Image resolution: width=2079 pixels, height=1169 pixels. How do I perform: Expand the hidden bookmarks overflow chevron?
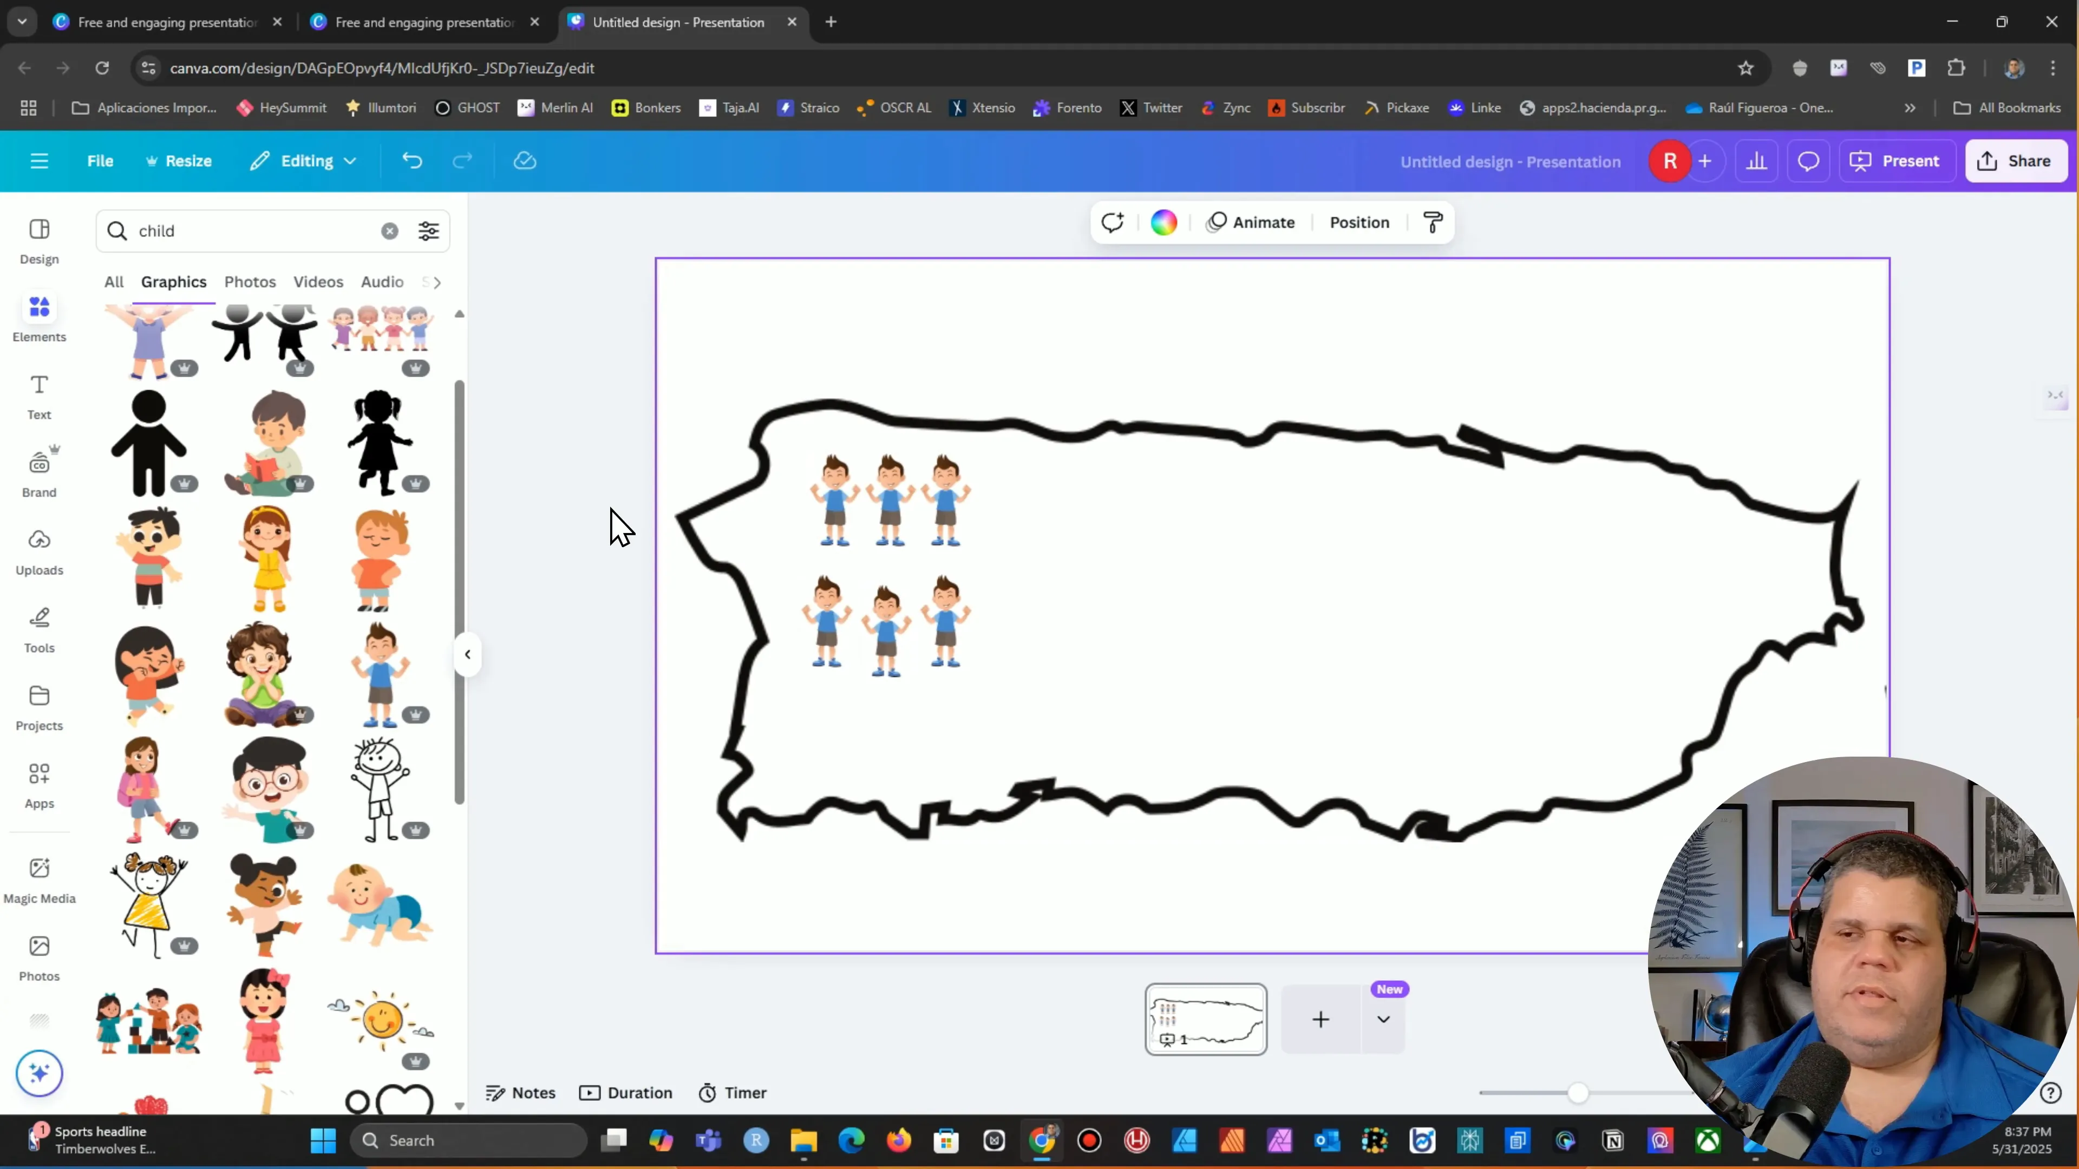click(x=1910, y=107)
